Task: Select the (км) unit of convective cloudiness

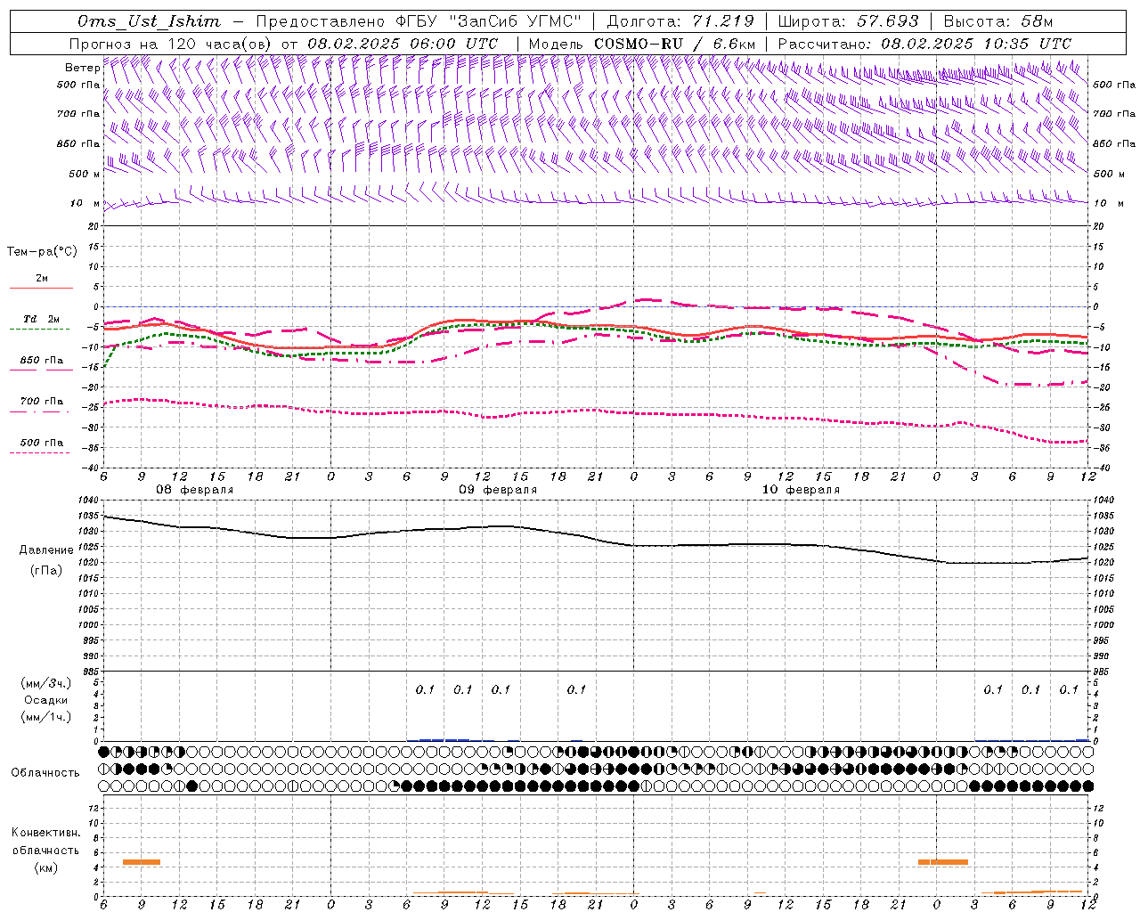Action: [x=45, y=867]
